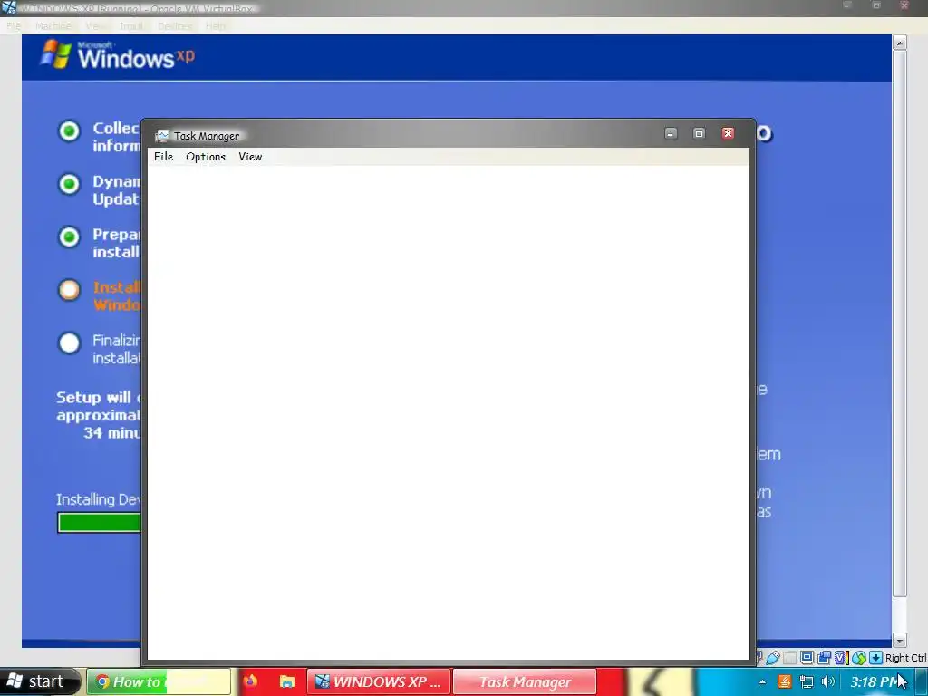Click the VirtualBox display status icon

pos(807,658)
